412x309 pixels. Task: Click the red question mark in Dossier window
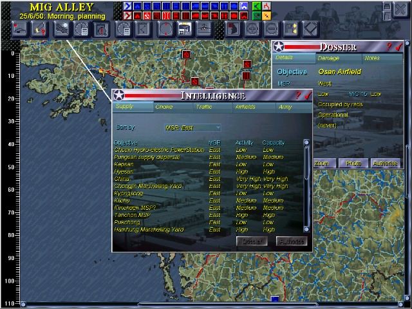[x=389, y=46]
